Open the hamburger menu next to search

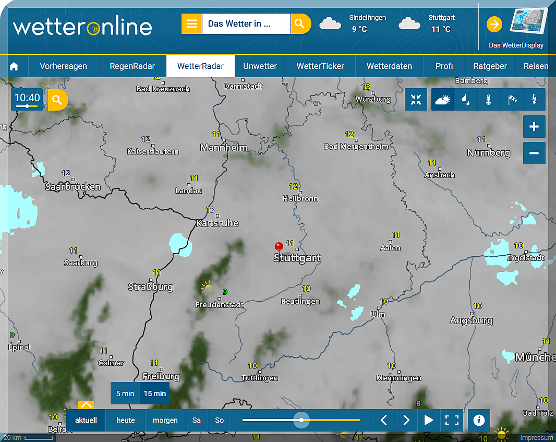pyautogui.click(x=191, y=24)
